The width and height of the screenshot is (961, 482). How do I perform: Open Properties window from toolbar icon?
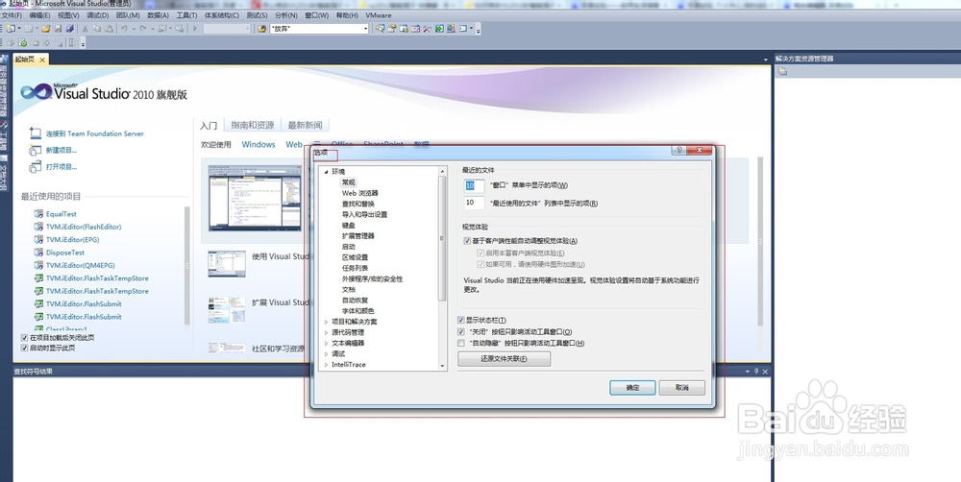[392, 28]
